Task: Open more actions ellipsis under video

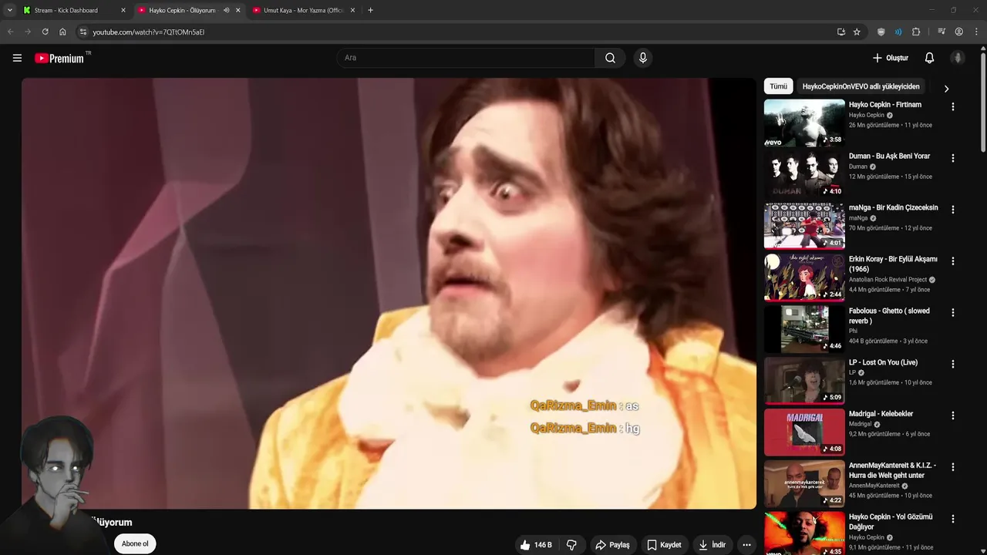Action: coord(746,544)
